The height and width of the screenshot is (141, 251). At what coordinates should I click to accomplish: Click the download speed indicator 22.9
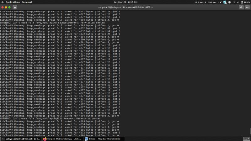click(x=200, y=2)
